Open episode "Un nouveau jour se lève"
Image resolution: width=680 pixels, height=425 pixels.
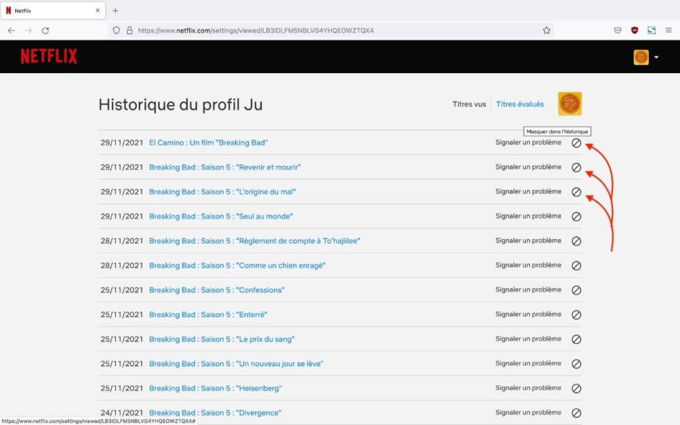coord(236,364)
